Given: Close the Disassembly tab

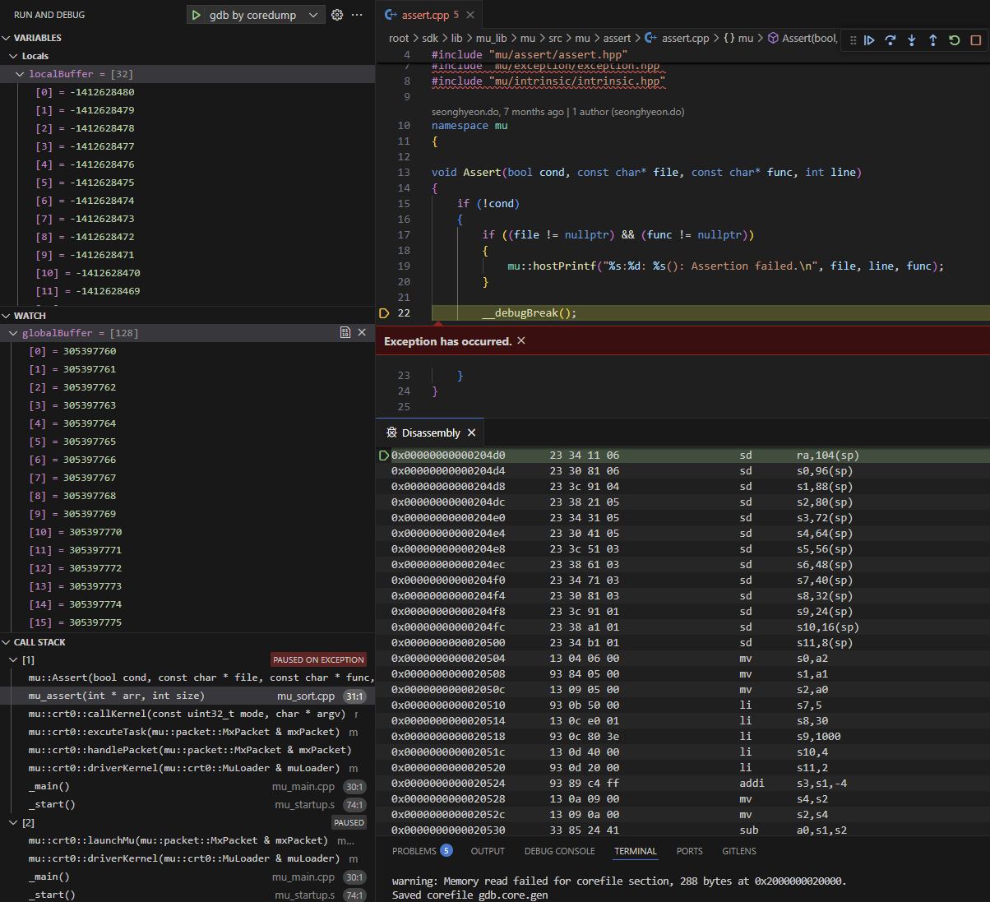Looking at the screenshot, I should point(471,432).
